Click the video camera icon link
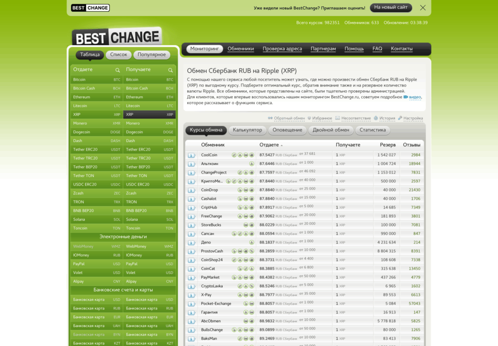Screen dimensions: 498x346 pos(406,97)
